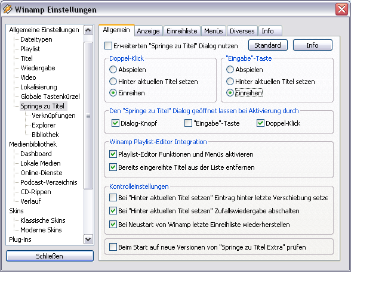Select Lokalisierung tree item

39,87
